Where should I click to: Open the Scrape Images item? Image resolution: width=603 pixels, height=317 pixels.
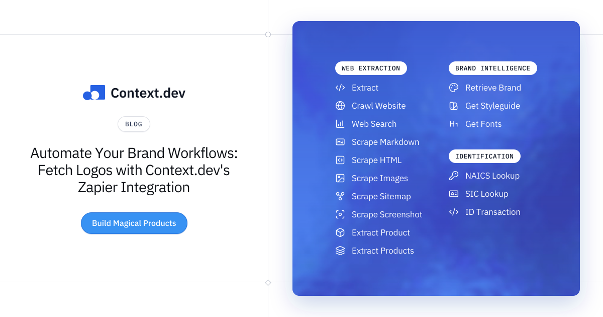pos(380,178)
